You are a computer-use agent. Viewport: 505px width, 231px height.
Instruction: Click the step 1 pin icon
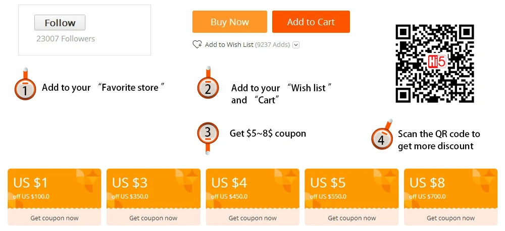25,87
